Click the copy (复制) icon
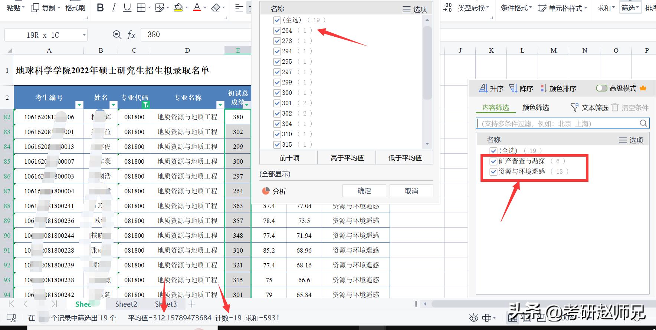The height and width of the screenshot is (330, 656). point(35,8)
